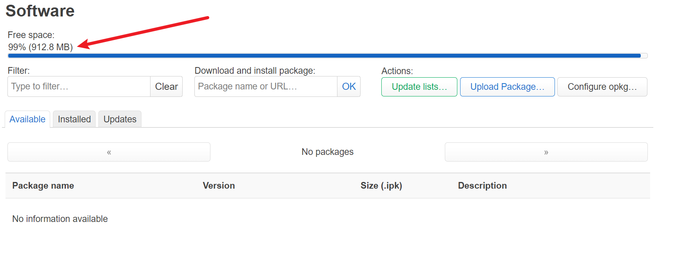
Task: Switch to the Updates tab
Action: [120, 119]
